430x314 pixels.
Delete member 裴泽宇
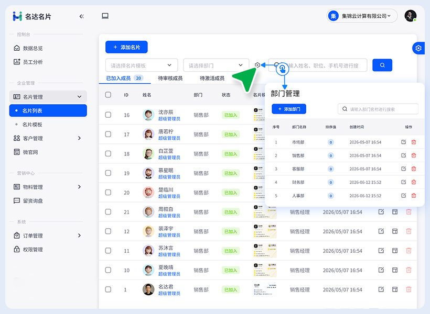tap(408, 231)
